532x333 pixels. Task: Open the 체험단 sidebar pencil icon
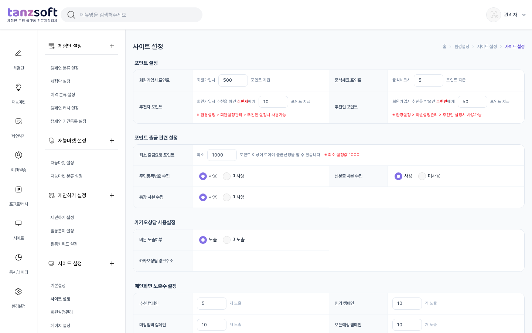coord(18,53)
